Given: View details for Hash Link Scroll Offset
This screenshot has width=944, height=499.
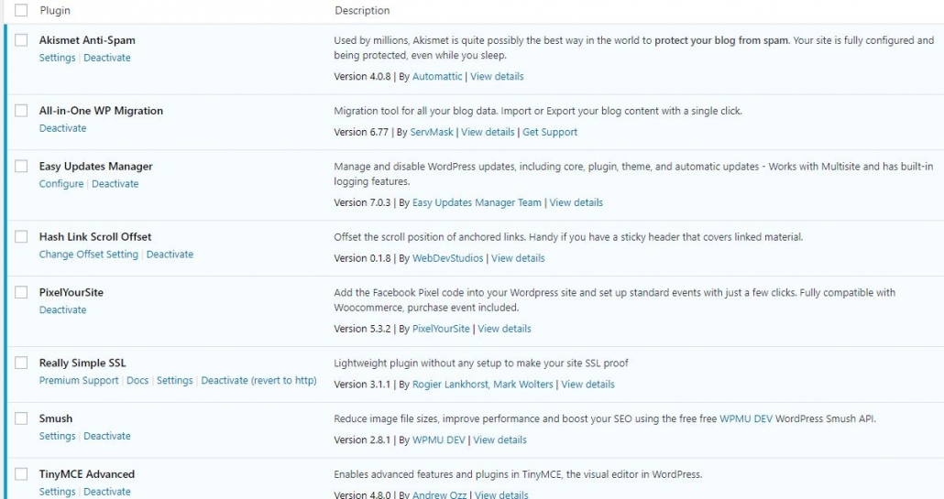Looking at the screenshot, I should point(518,258).
